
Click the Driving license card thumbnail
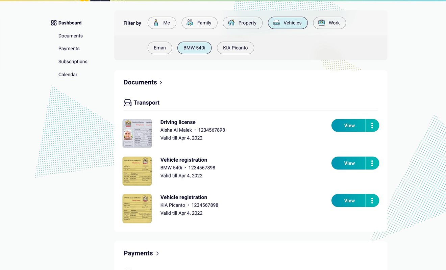click(x=137, y=134)
